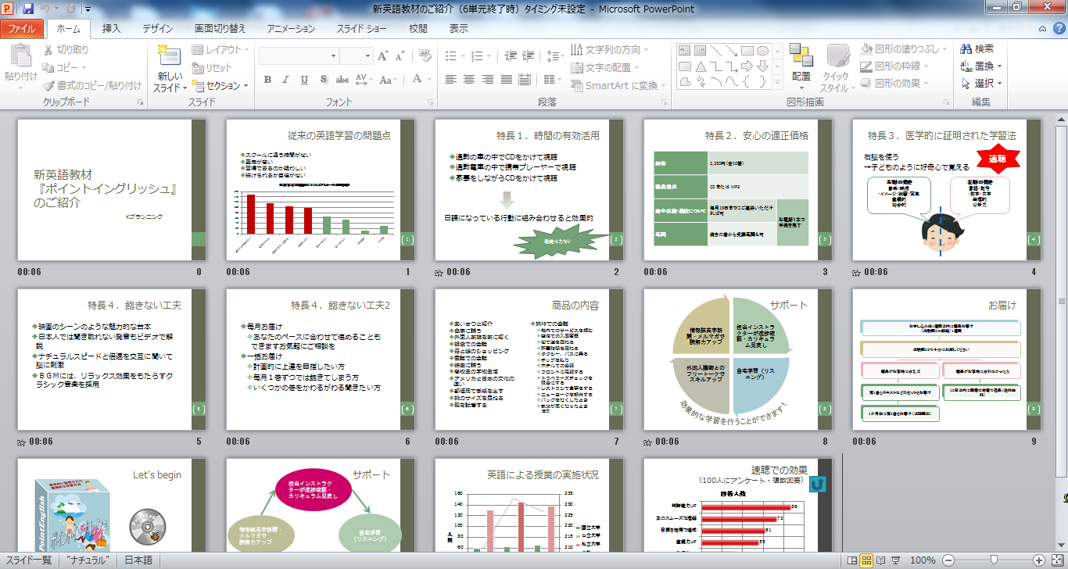The height and width of the screenshot is (569, 1068).
Task: Switch to Reading view icon in status bar
Action: [880, 560]
